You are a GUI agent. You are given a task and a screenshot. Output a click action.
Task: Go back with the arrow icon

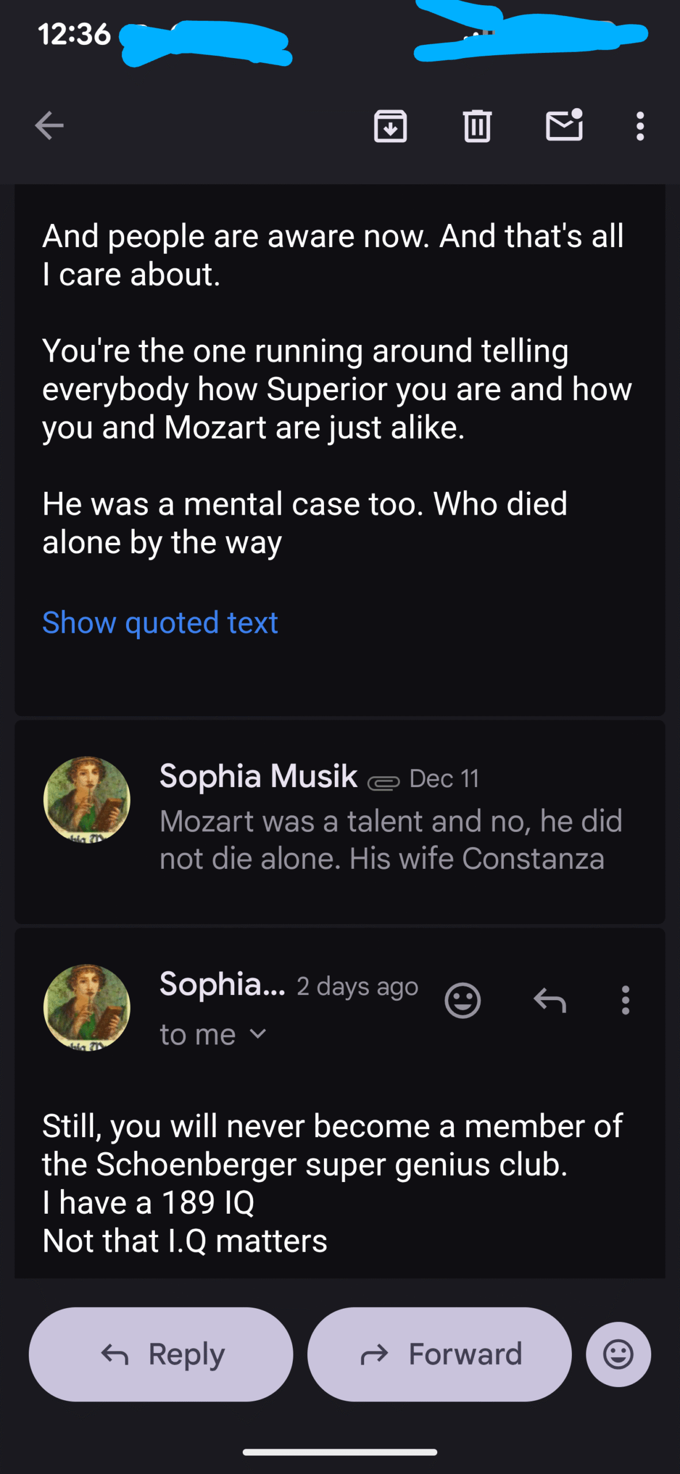[x=49, y=126]
